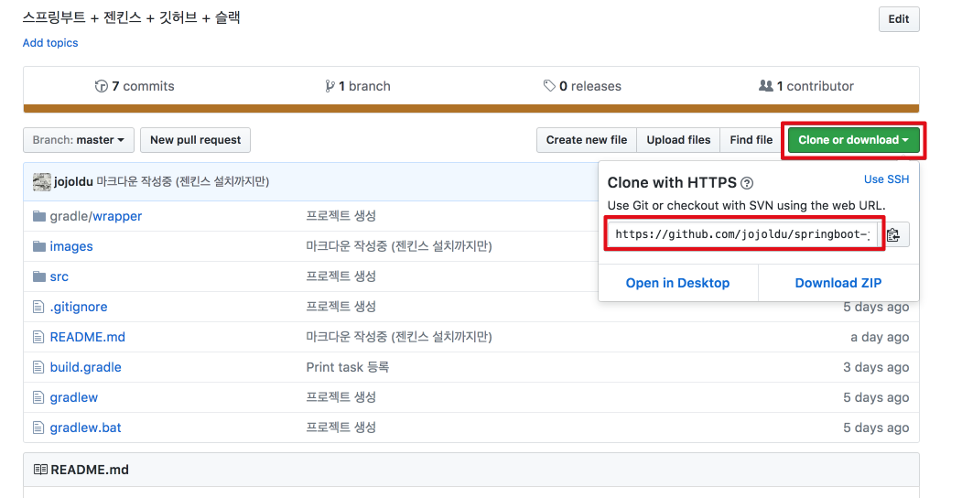Click the build.gradle file icon
Image resolution: width=962 pixels, height=498 pixels.
[38, 367]
